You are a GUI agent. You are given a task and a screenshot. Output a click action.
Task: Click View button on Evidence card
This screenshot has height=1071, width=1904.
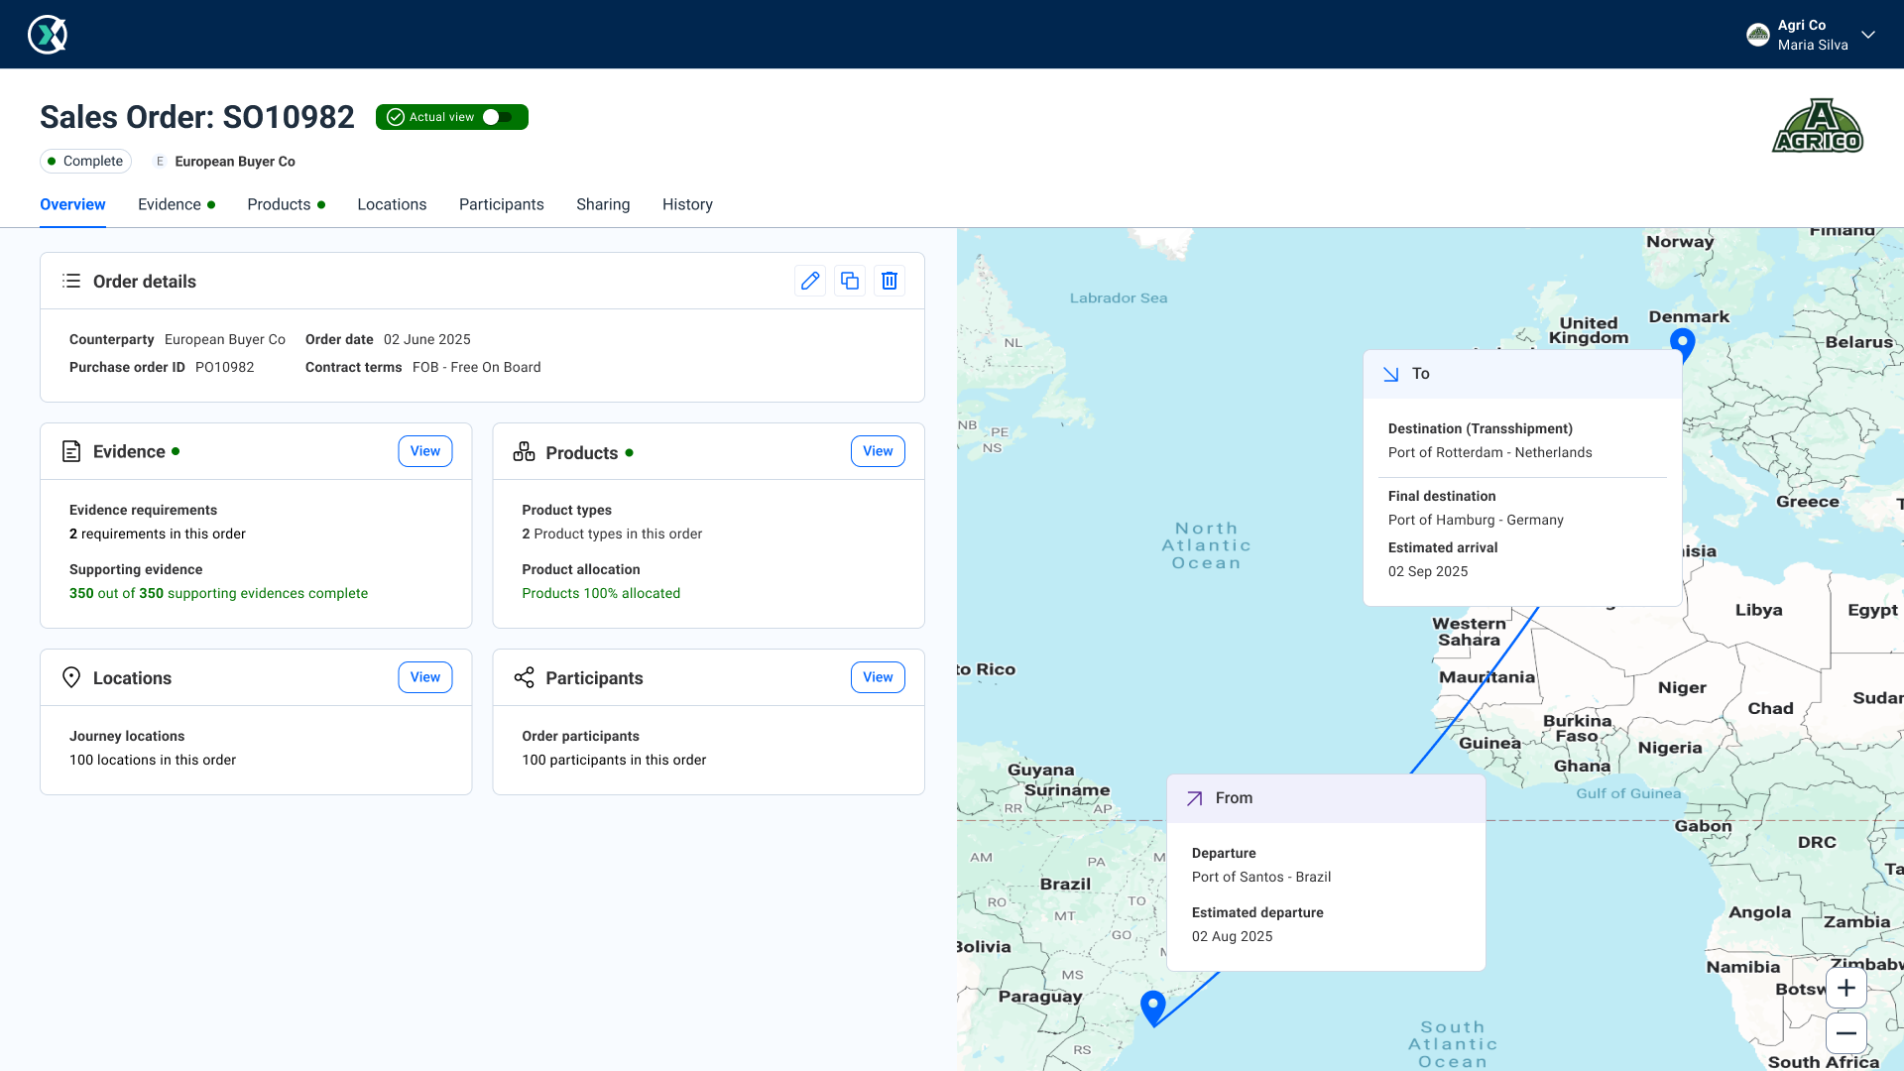(425, 451)
